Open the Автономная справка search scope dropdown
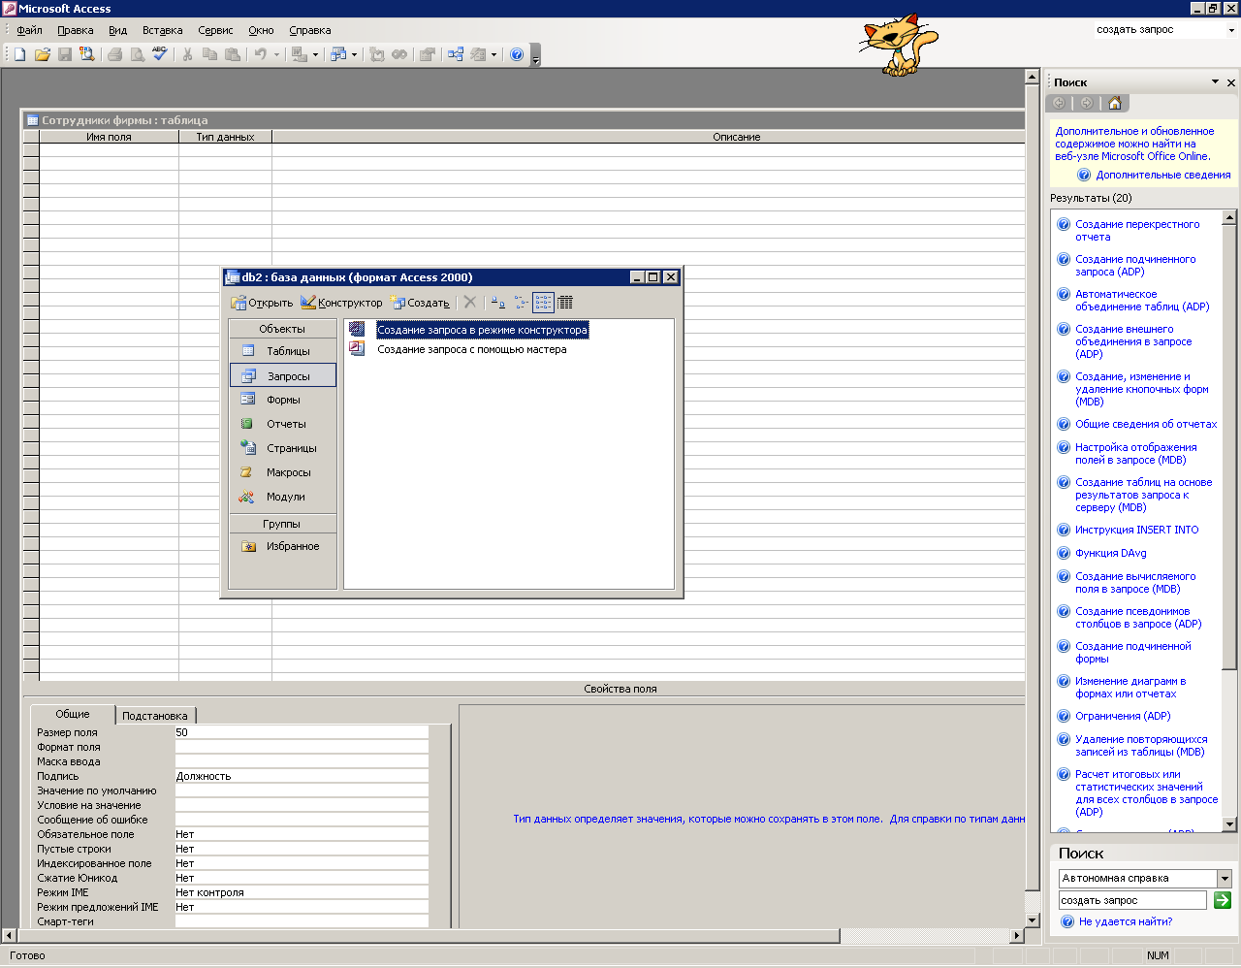The width and height of the screenshot is (1241, 968). point(1225,878)
